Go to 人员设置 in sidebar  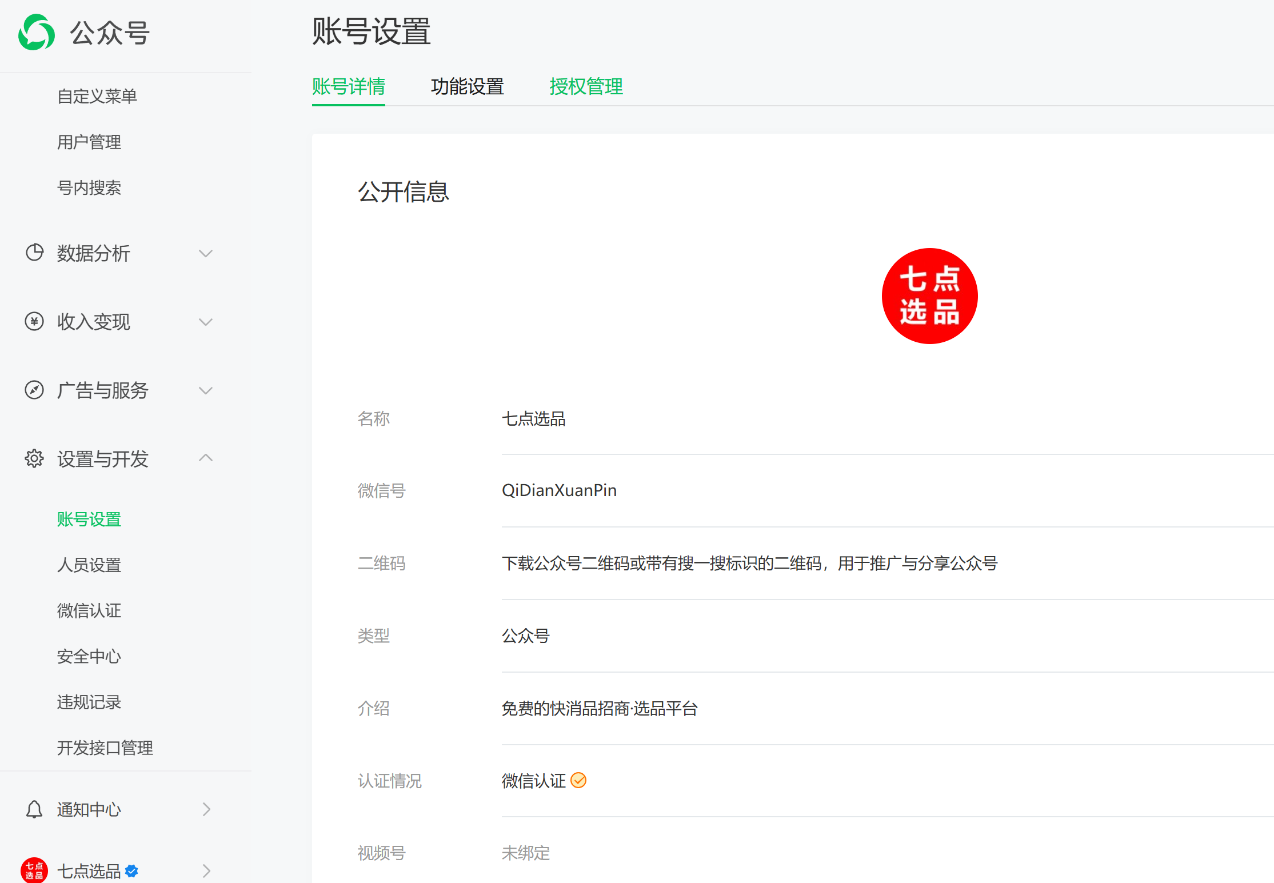89,565
